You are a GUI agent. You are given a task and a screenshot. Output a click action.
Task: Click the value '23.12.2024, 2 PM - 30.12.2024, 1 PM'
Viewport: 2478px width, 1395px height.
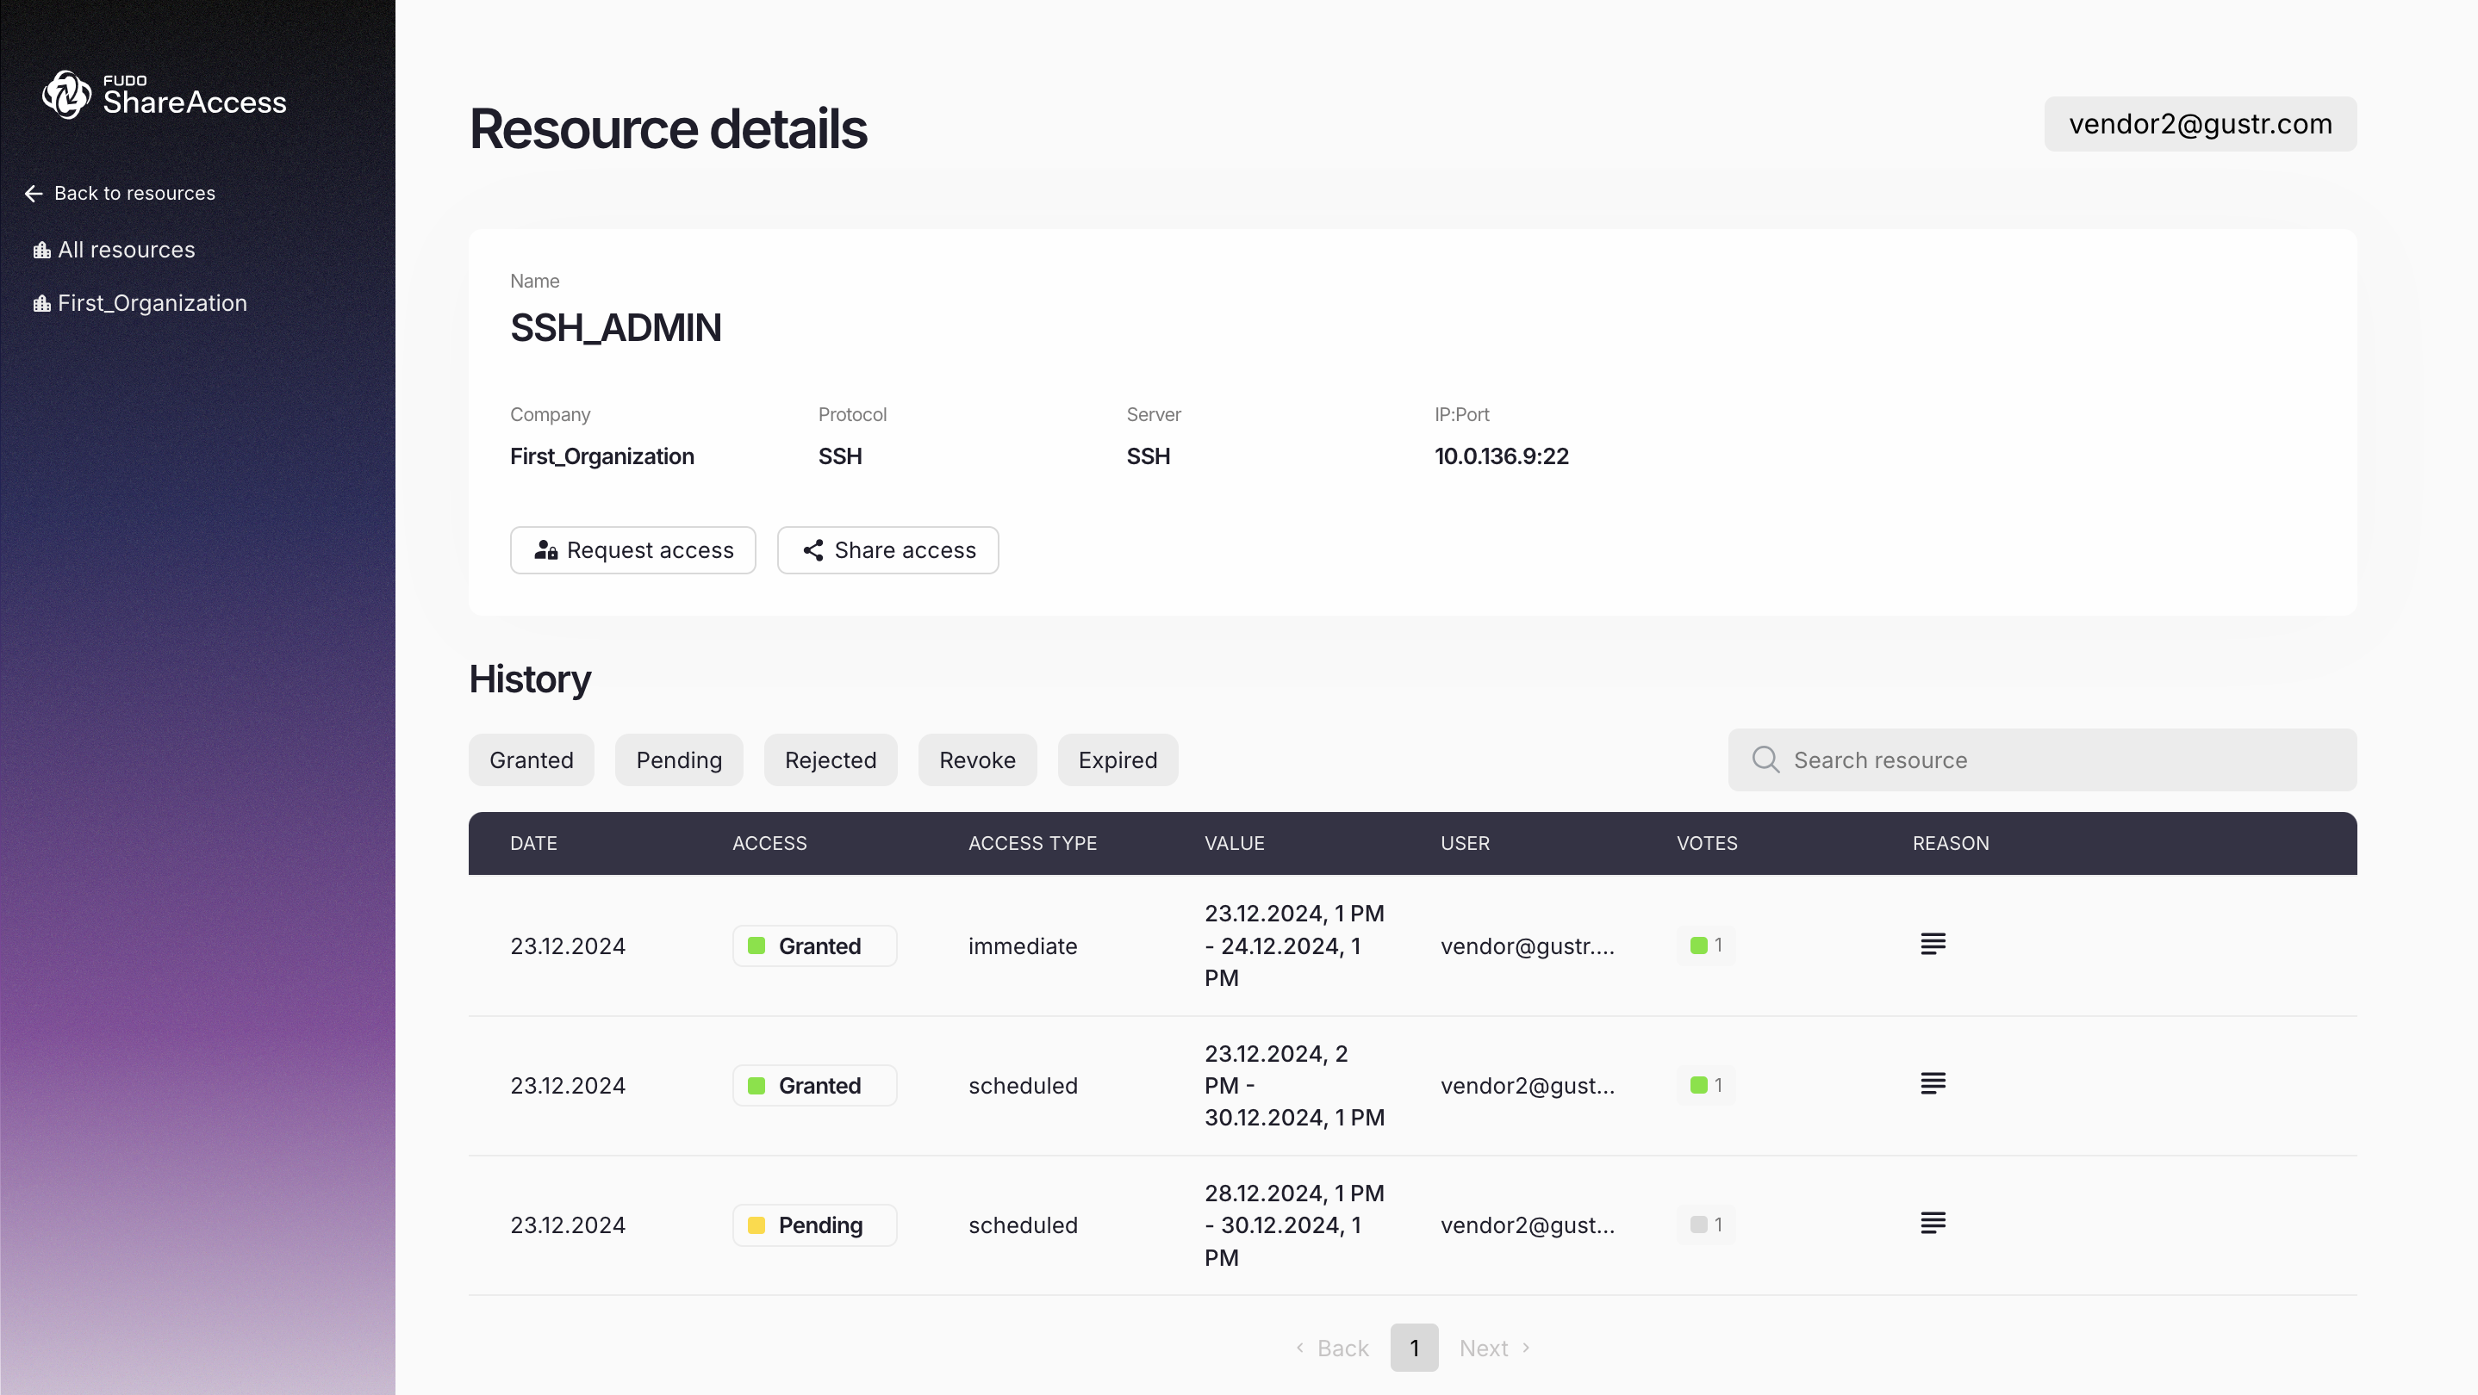pos(1294,1085)
